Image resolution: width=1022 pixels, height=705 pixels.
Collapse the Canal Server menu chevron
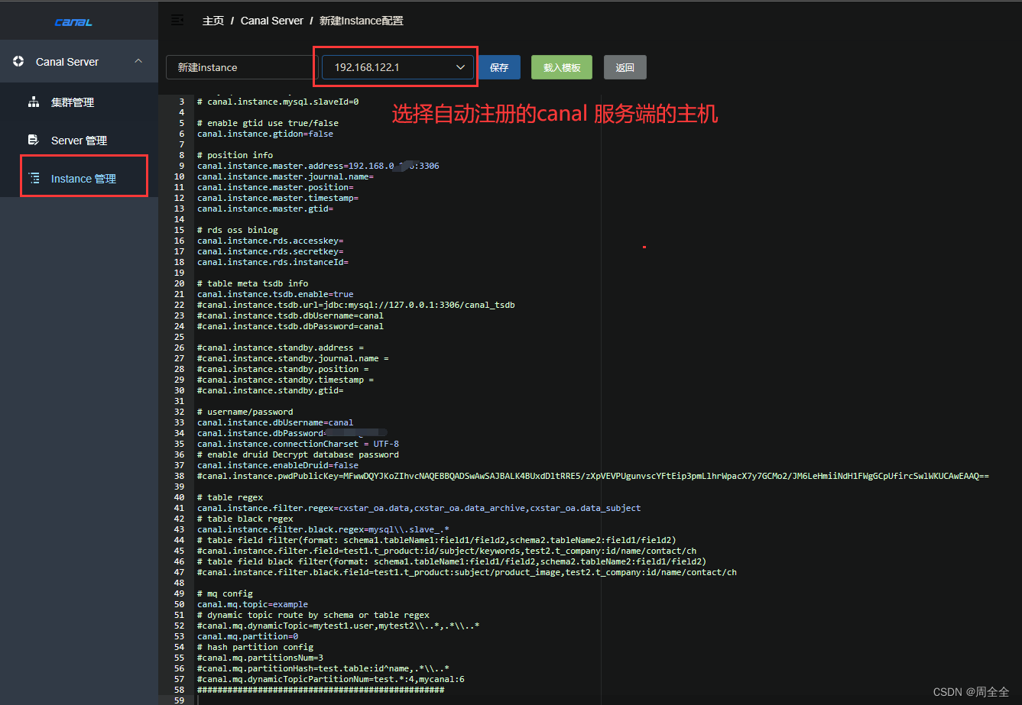138,61
